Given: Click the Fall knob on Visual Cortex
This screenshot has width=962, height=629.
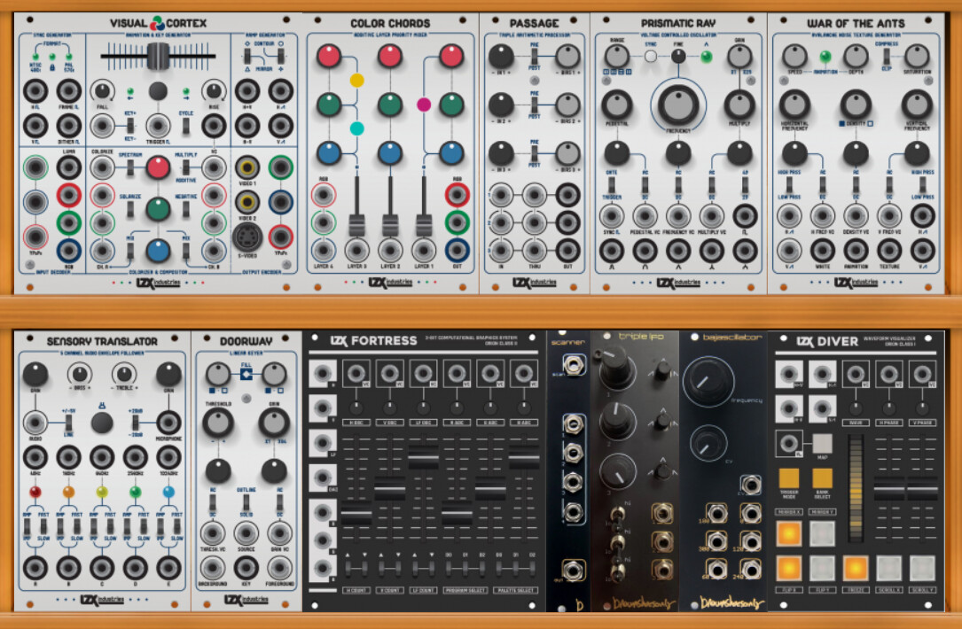Looking at the screenshot, I should [x=102, y=90].
